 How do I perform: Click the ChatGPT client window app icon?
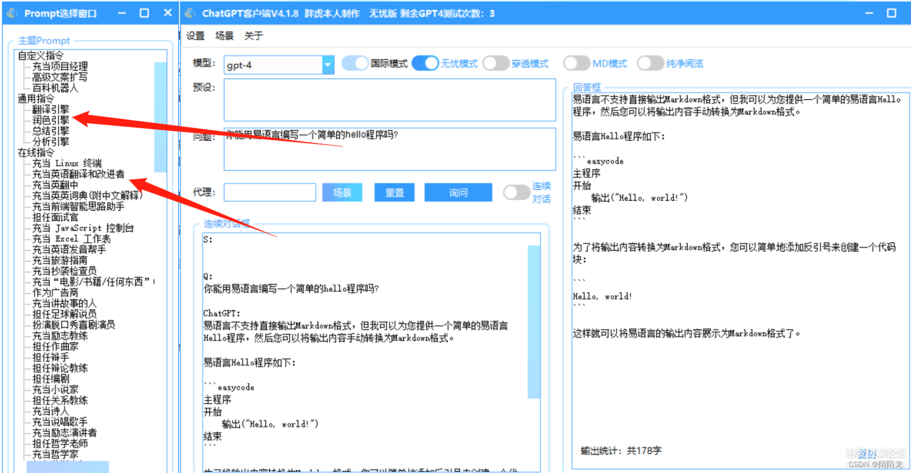pos(190,13)
